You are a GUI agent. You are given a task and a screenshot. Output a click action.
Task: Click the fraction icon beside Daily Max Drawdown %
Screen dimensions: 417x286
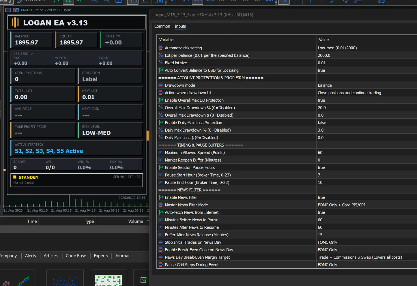tap(161, 130)
